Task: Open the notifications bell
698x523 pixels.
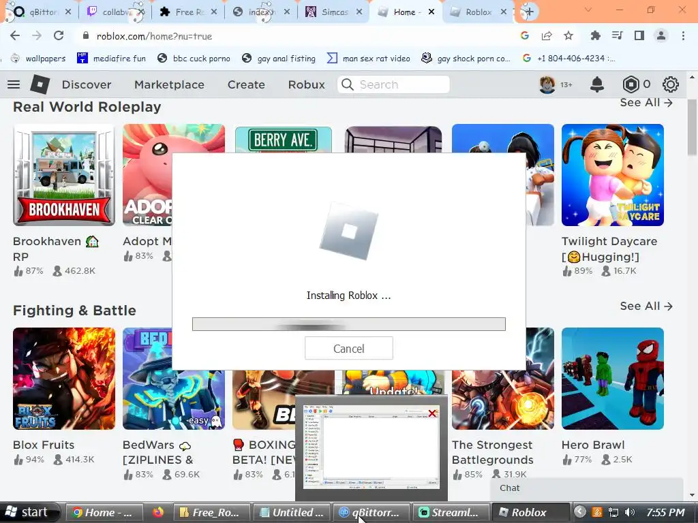Action: pyautogui.click(x=597, y=84)
